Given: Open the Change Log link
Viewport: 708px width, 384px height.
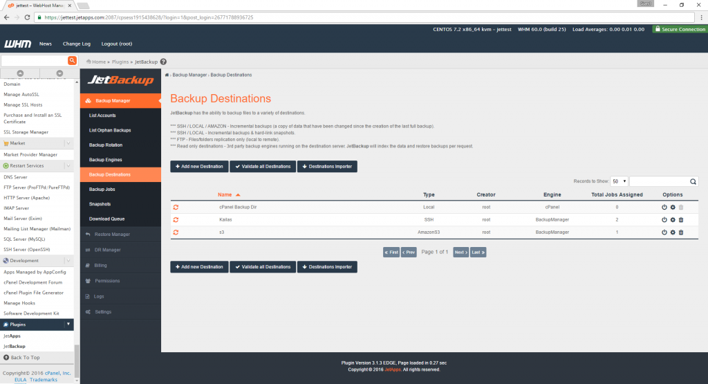Looking at the screenshot, I should (77, 44).
